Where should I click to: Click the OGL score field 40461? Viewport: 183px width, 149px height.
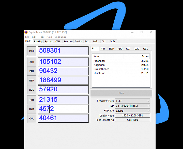pyautogui.click(x=63, y=118)
